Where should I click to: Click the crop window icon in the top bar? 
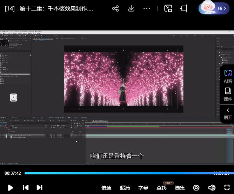click(x=183, y=8)
